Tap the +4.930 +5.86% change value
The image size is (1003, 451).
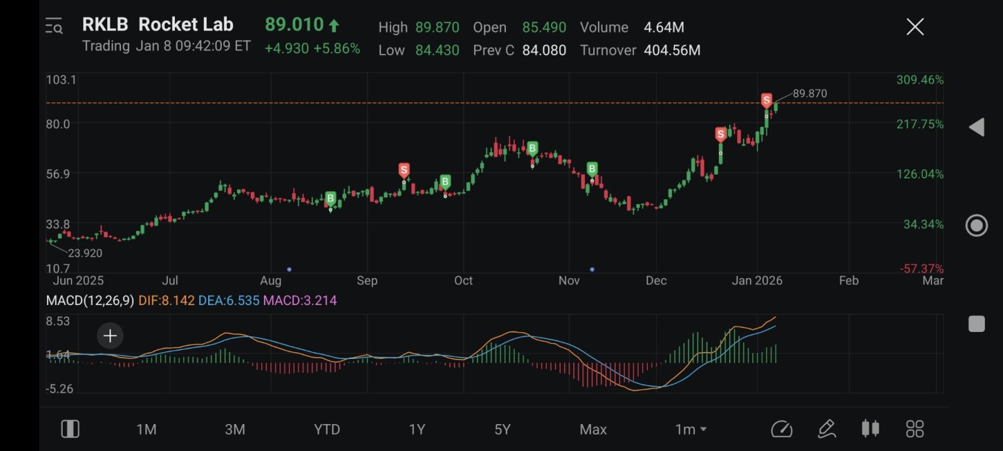312,49
